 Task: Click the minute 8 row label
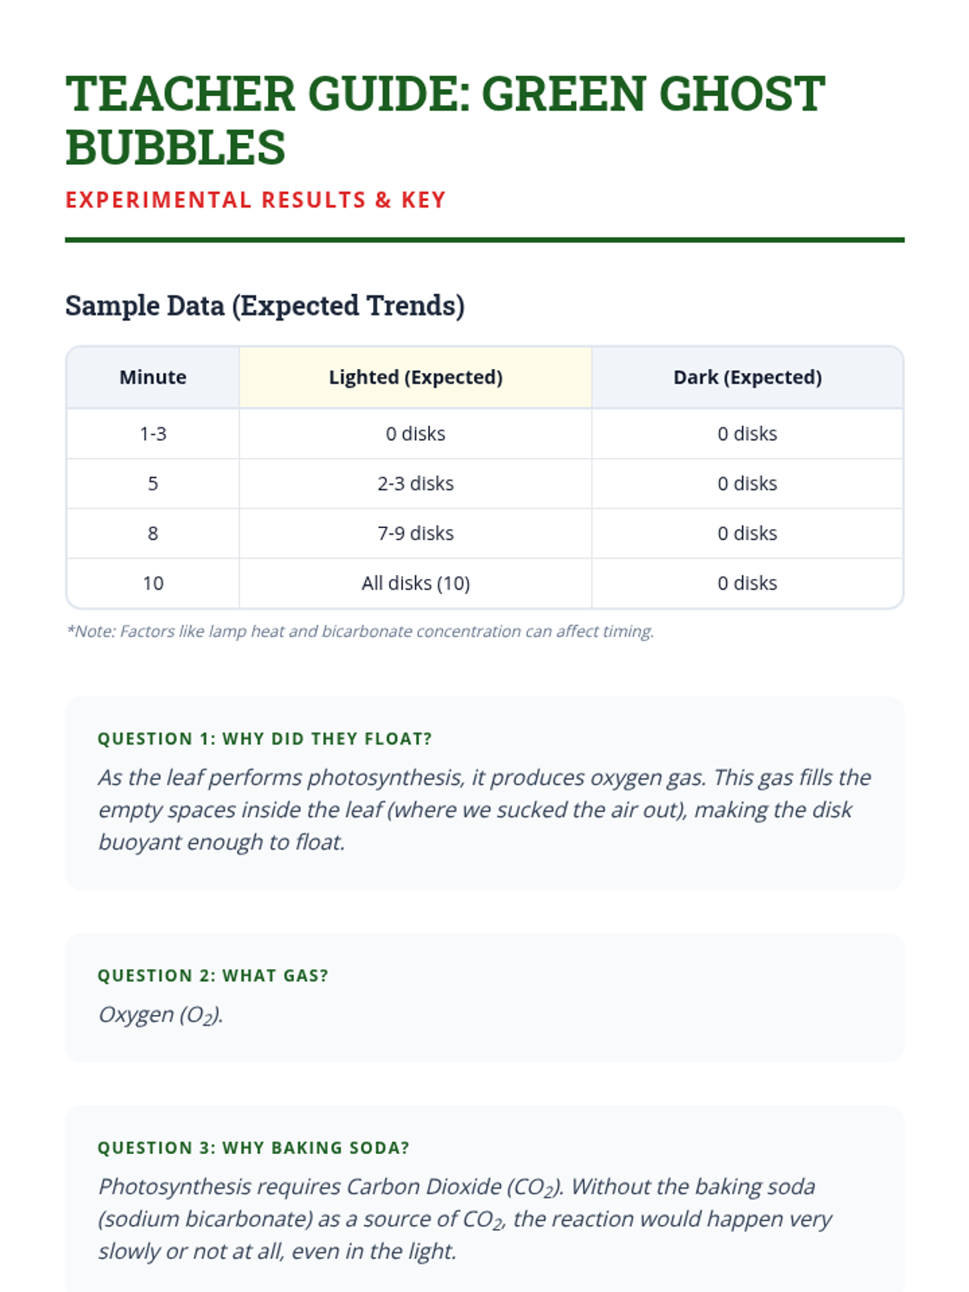153,534
